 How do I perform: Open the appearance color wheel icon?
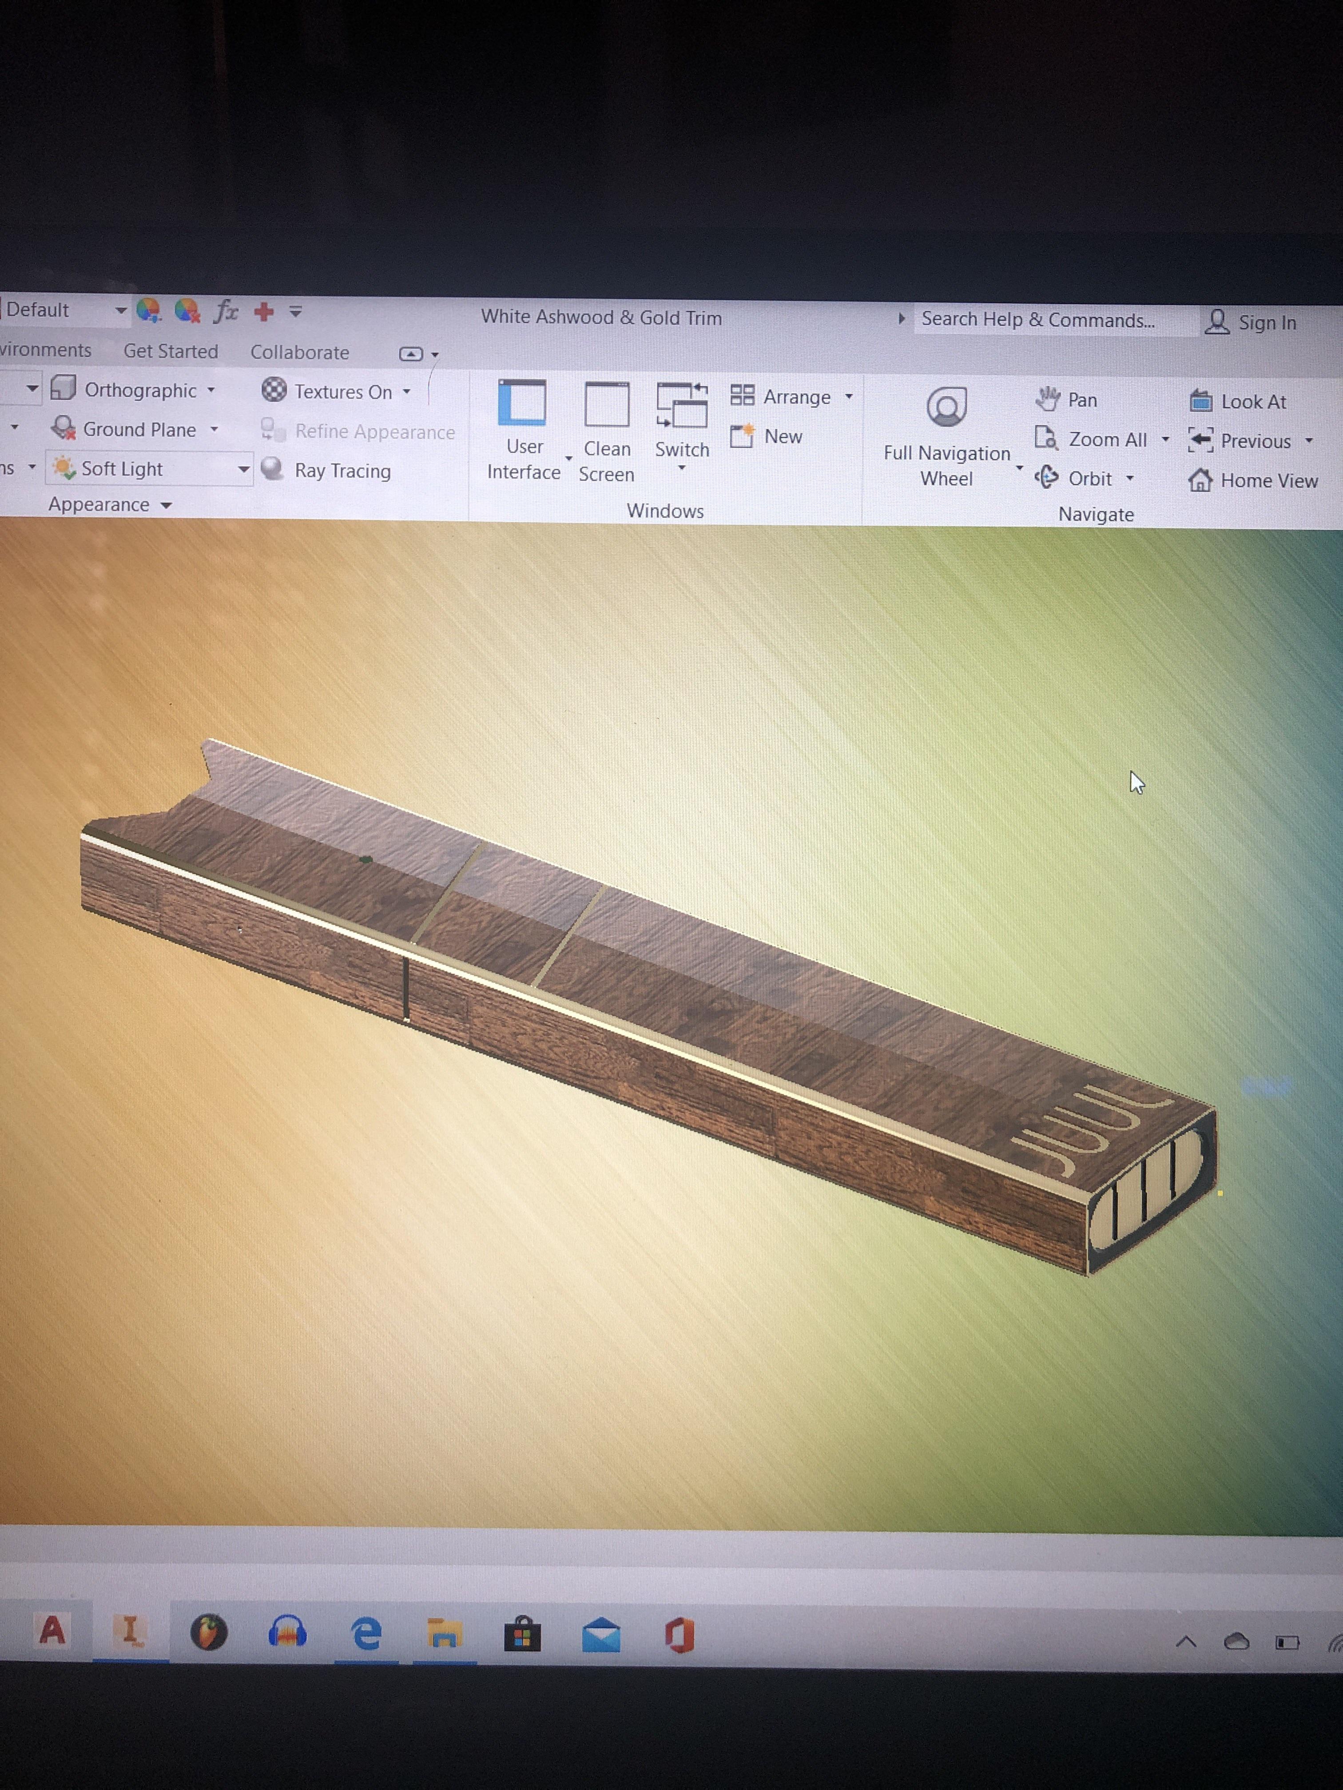[148, 310]
